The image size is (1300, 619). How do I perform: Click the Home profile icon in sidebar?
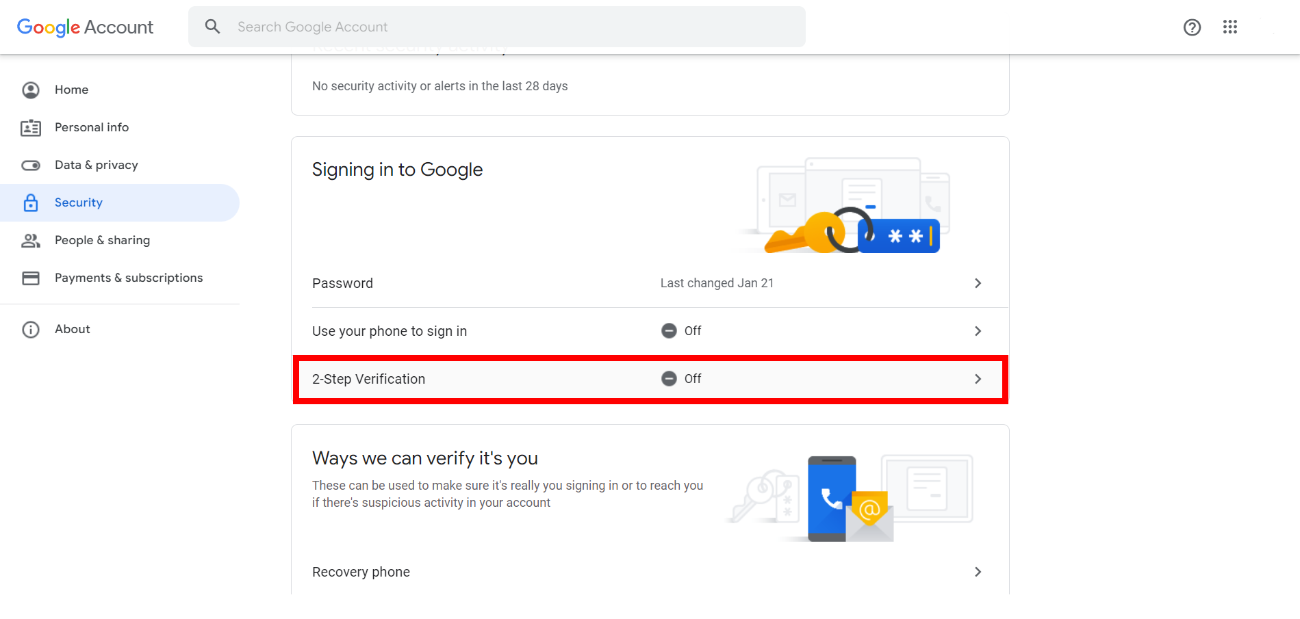pos(31,90)
